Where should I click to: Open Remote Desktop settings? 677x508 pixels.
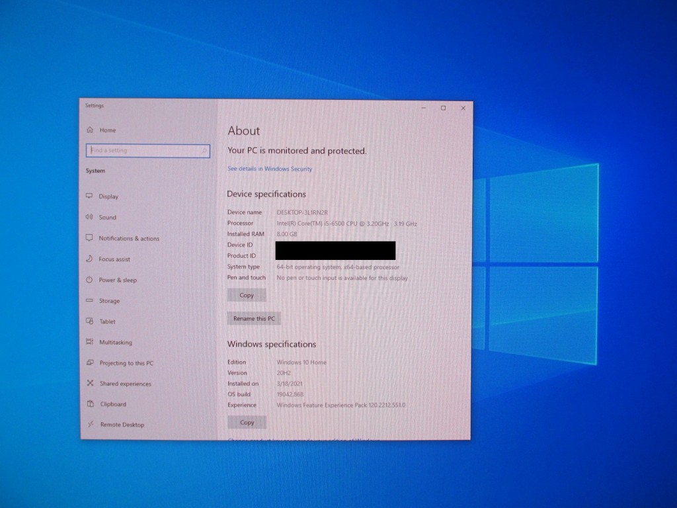pos(122,425)
